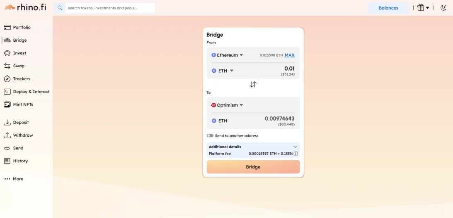Click the Ethereum network logo icon
Image resolution: width=453 pixels, height=218 pixels.
coord(214,55)
